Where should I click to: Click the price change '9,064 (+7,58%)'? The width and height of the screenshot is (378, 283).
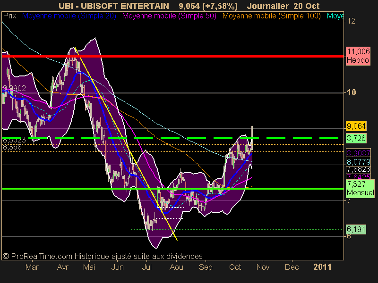click(208, 6)
